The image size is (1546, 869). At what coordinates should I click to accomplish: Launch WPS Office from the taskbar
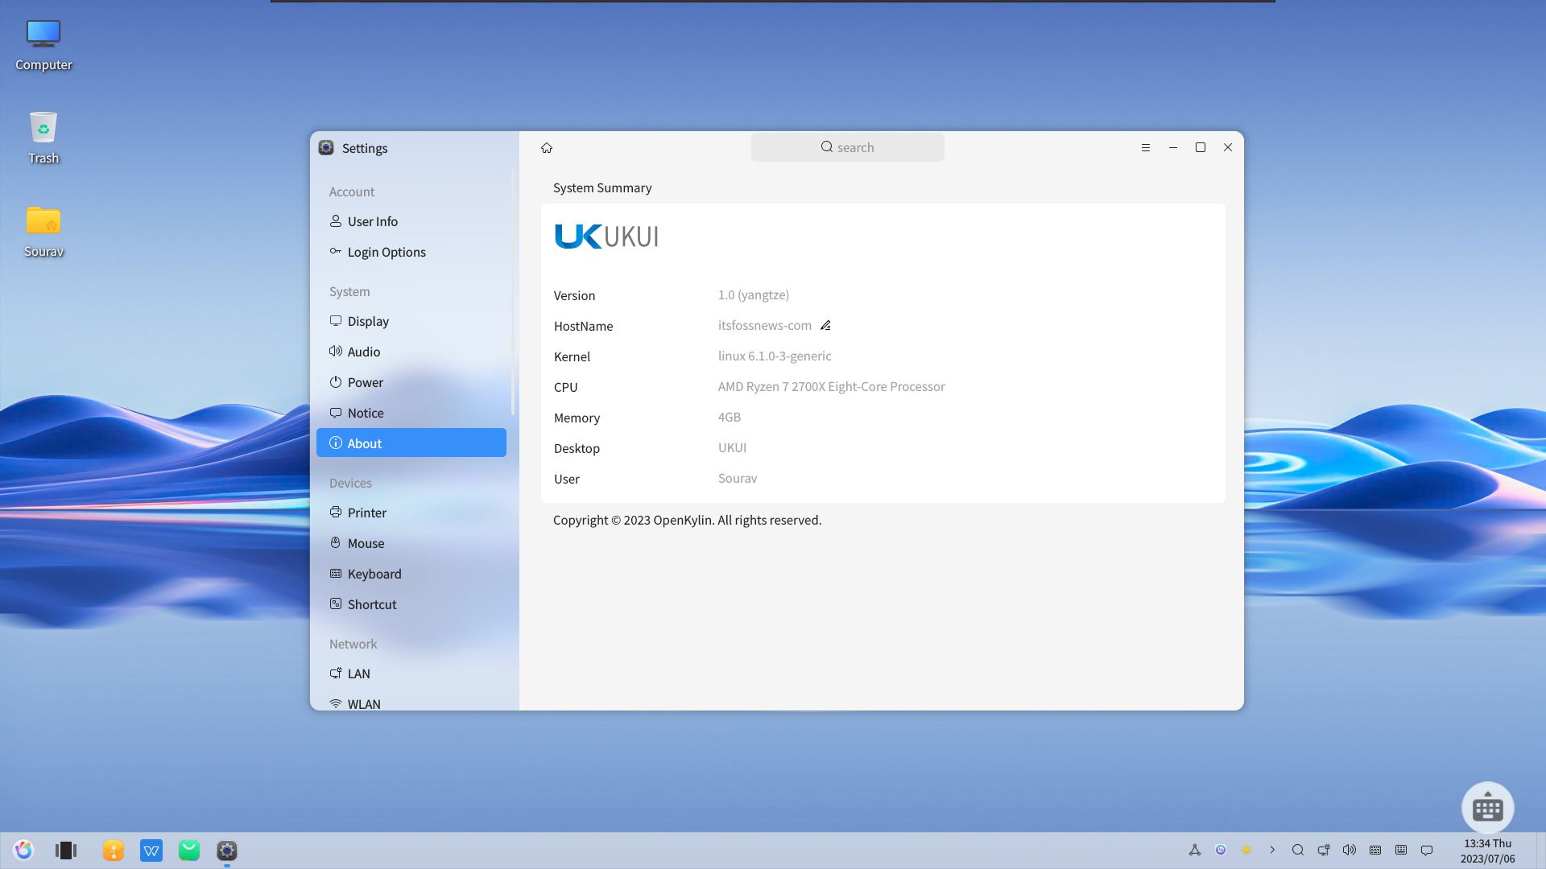point(151,850)
